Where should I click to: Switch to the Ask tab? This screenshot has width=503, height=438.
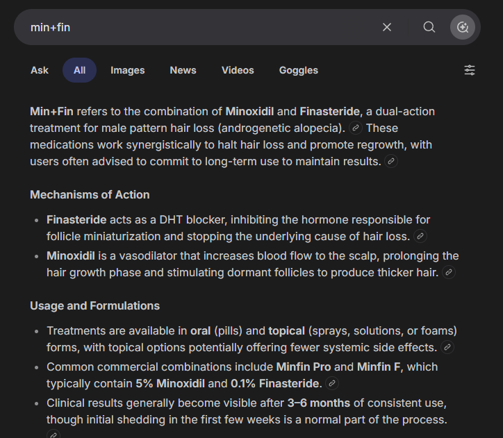point(40,70)
